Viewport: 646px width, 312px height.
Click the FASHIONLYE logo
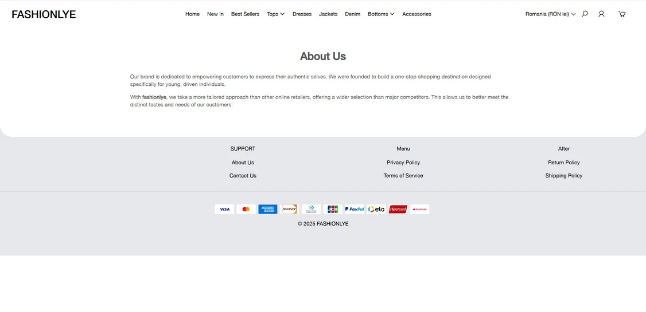tap(44, 14)
